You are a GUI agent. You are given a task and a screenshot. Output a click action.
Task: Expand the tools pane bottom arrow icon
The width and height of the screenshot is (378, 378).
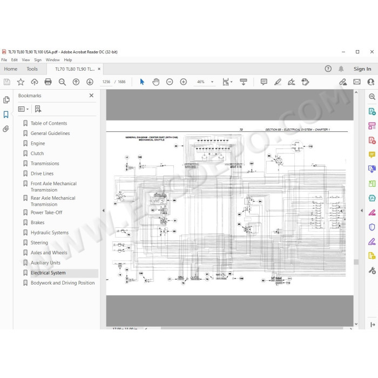pyautogui.click(x=373, y=325)
